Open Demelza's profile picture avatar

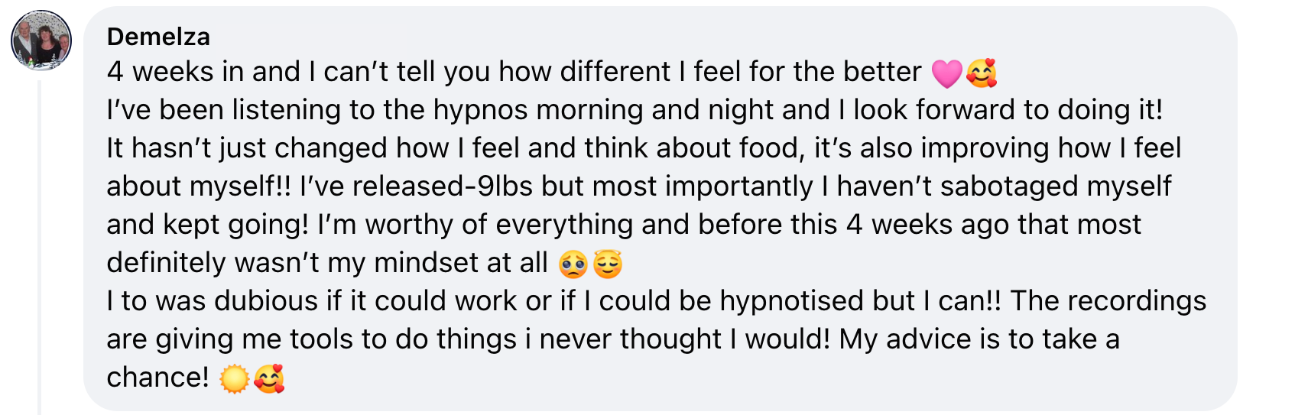click(x=41, y=40)
